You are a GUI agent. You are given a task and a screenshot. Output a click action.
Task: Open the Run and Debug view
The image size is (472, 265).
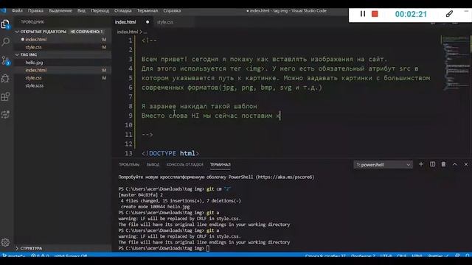pos(5,79)
